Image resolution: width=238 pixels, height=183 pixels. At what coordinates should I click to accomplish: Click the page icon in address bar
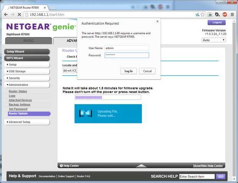click(27, 15)
